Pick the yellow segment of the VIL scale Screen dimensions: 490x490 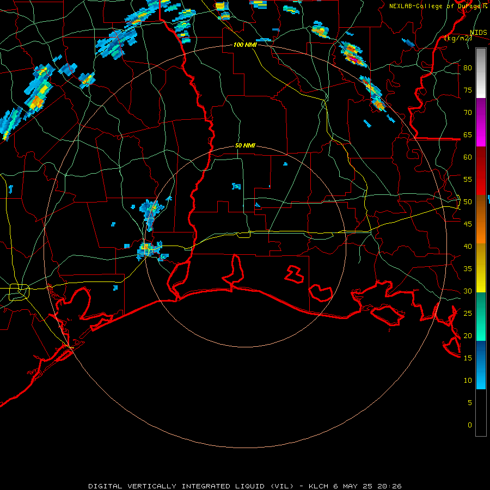[x=481, y=268]
